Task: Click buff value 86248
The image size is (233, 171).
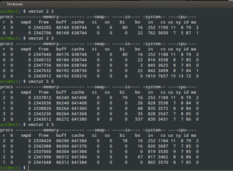Action: (63, 103)
